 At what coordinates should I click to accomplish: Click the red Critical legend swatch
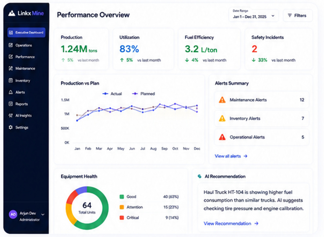(x=122, y=218)
